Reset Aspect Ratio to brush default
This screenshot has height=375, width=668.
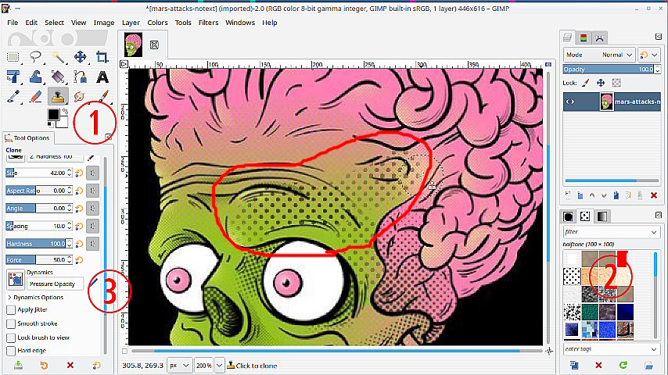(79, 191)
